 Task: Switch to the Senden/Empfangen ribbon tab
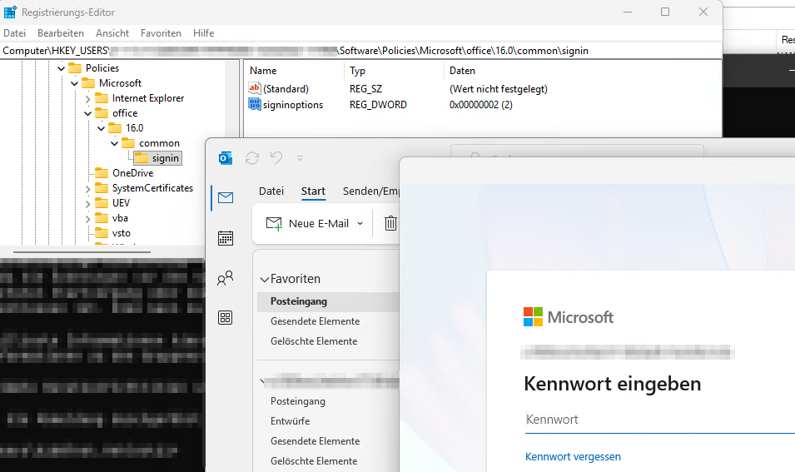coord(370,191)
